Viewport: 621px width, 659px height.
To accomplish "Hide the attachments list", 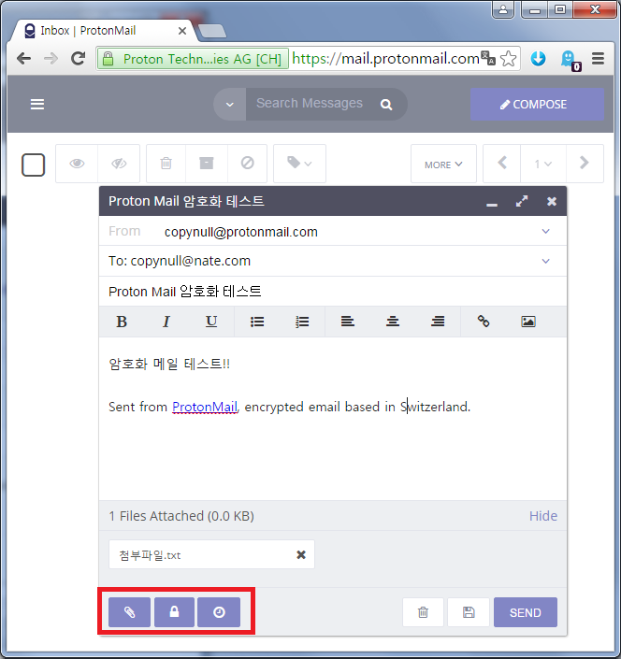I will click(542, 516).
